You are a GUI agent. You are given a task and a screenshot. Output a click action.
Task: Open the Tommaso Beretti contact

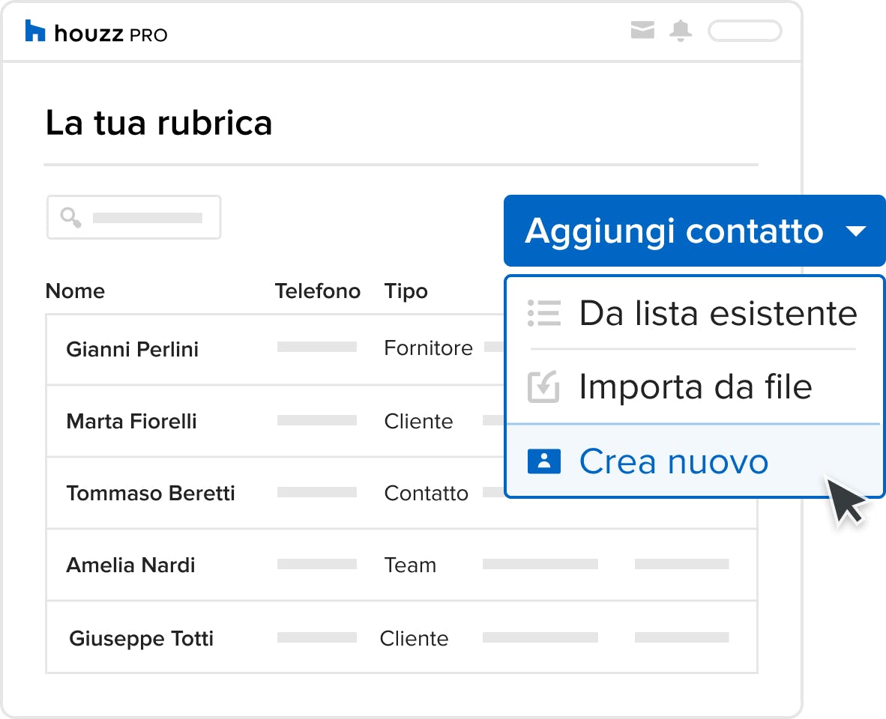pyautogui.click(x=151, y=494)
